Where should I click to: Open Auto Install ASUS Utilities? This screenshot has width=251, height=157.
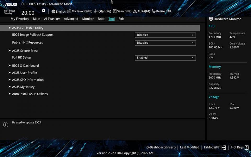point(30,94)
